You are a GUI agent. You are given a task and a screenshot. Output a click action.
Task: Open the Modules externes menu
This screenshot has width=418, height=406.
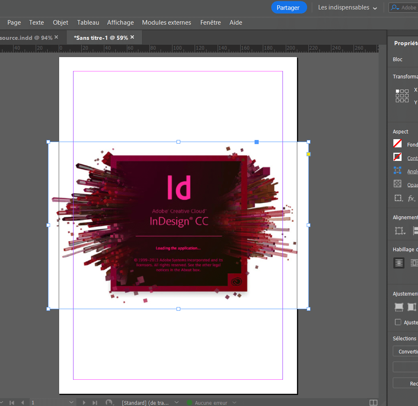coord(167,23)
